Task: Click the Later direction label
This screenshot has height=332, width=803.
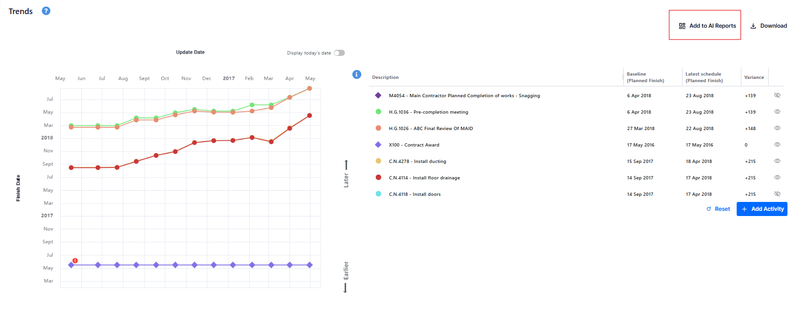Action: click(x=346, y=180)
